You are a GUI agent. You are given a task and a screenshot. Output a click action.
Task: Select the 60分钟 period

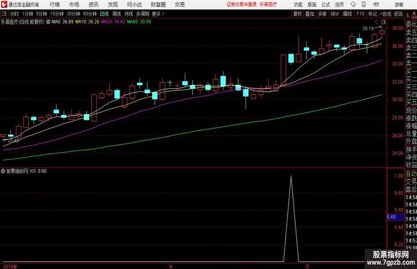point(89,14)
